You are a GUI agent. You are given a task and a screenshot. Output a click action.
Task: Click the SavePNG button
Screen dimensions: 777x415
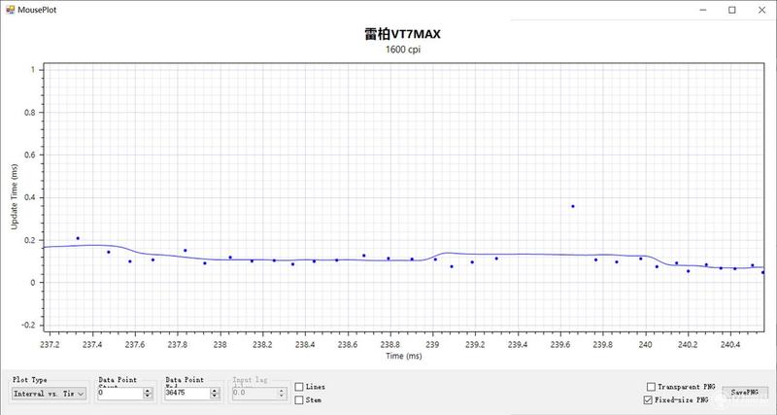point(745,393)
